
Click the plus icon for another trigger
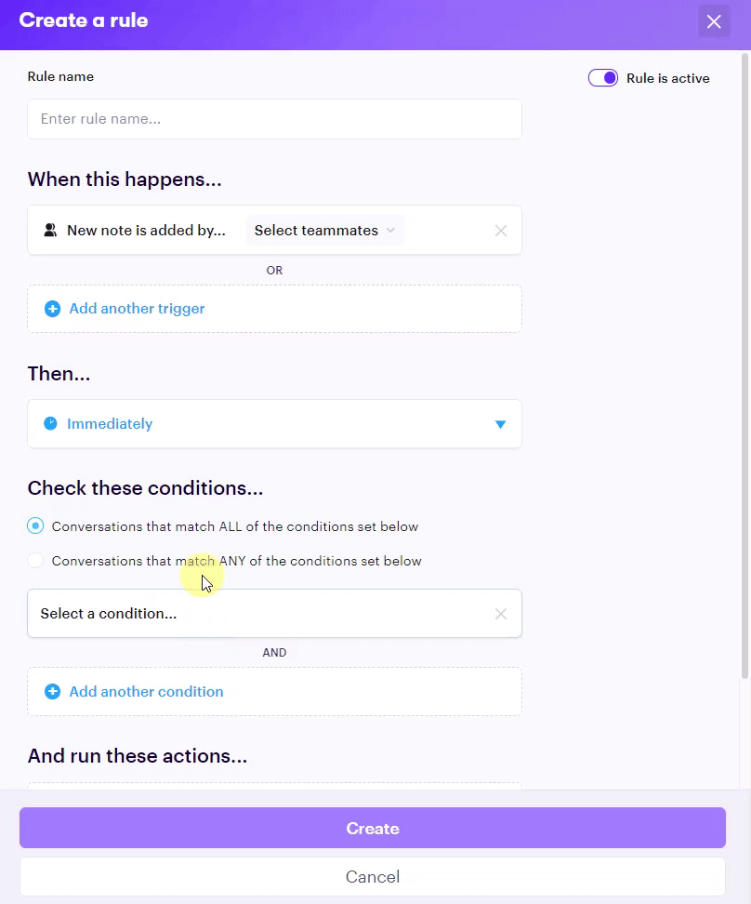click(x=53, y=309)
